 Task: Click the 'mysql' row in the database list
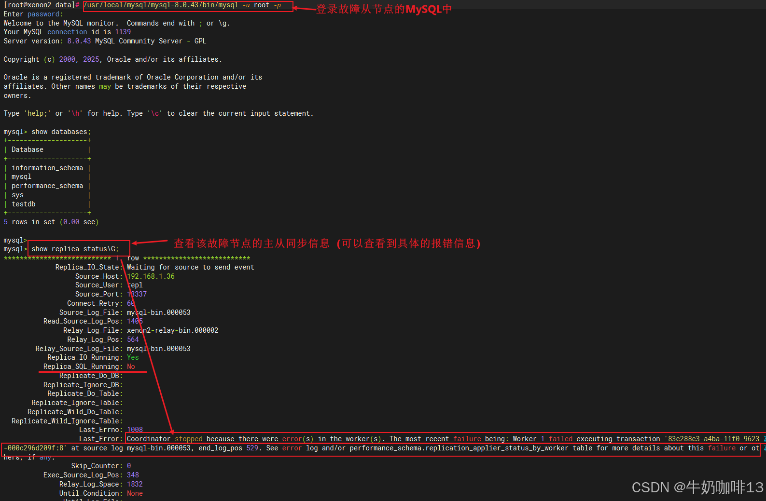point(21,176)
